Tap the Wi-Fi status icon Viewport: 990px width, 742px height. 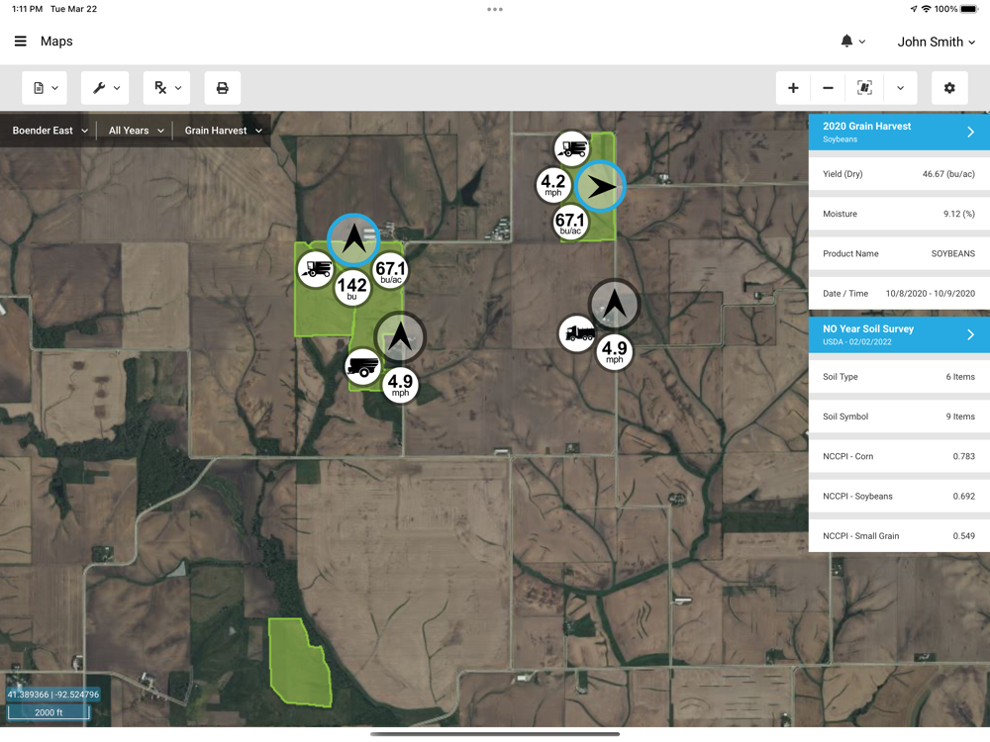(x=927, y=9)
